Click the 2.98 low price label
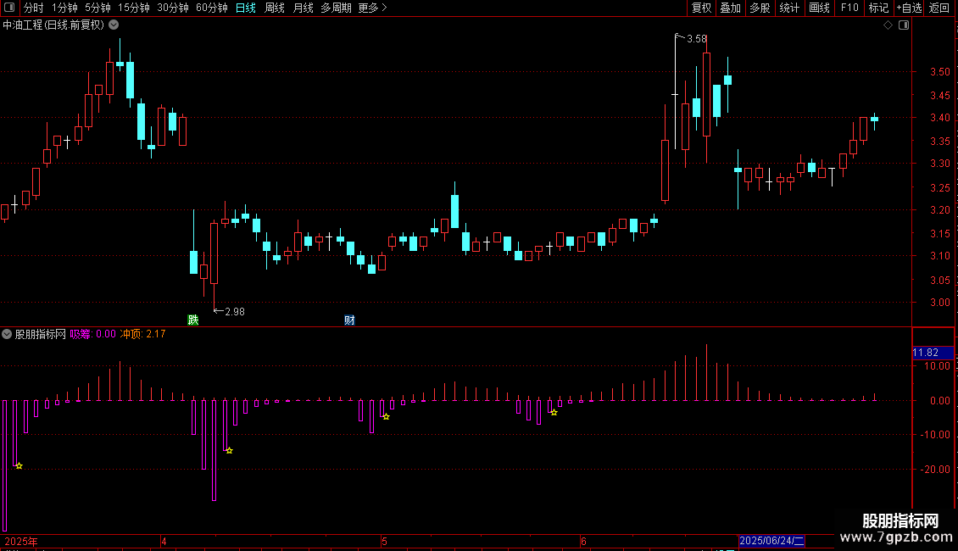 pyautogui.click(x=235, y=312)
